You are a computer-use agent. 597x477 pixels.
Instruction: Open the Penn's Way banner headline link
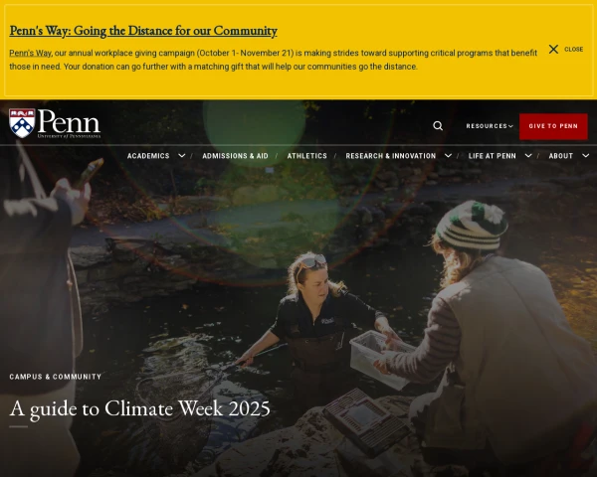(x=143, y=31)
